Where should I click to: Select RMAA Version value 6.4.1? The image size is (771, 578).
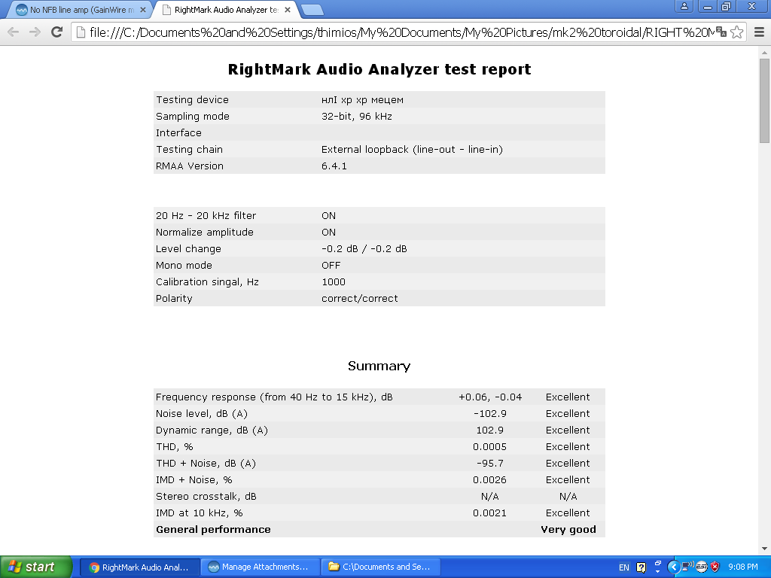[334, 166]
